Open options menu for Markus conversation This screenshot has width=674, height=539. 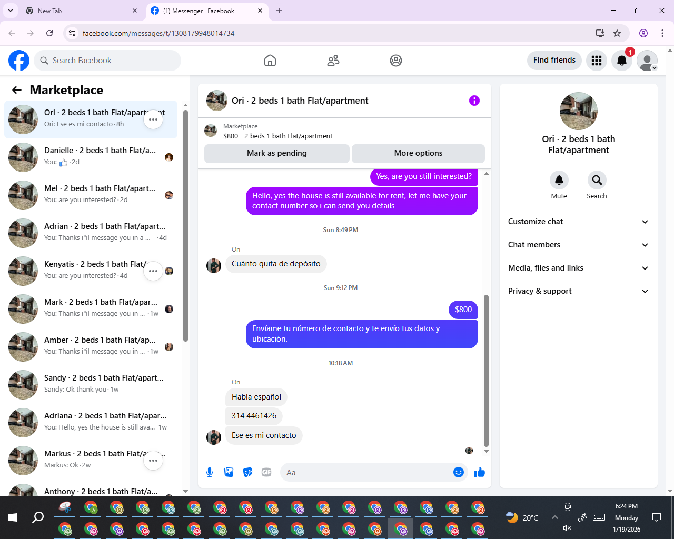point(153,461)
